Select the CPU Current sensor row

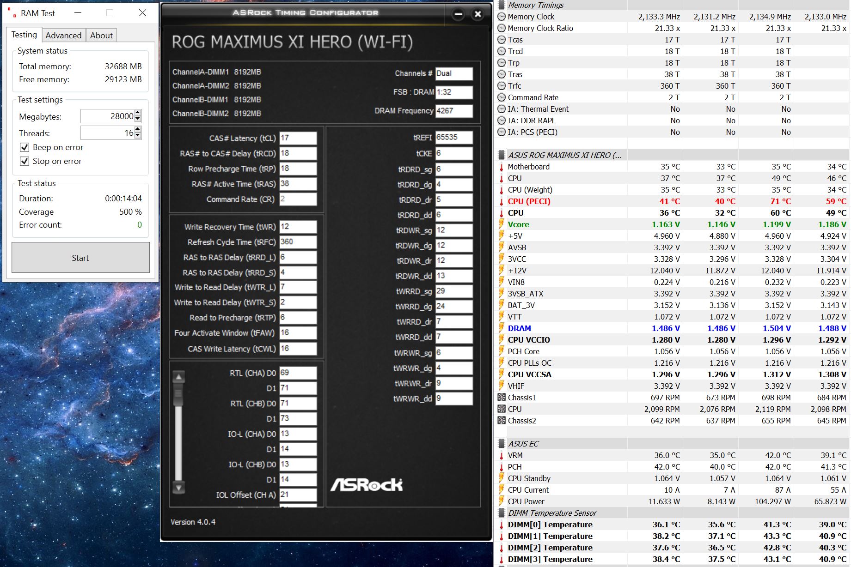(673, 490)
